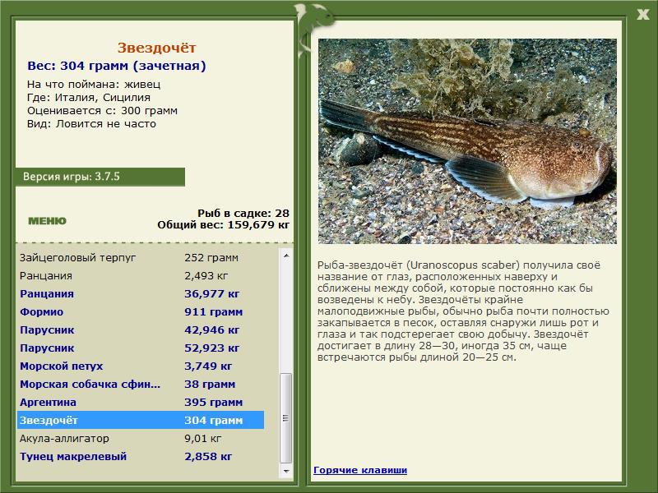Click the fish list scrollbar thumb
Image resolution: width=658 pixels, height=493 pixels.
286,418
